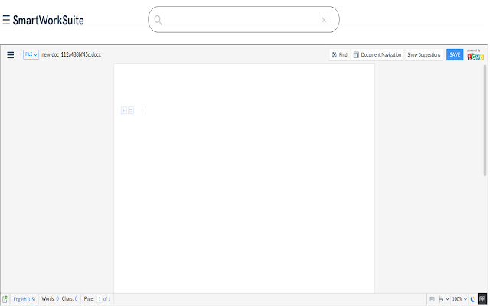Click the page number field

100,299
